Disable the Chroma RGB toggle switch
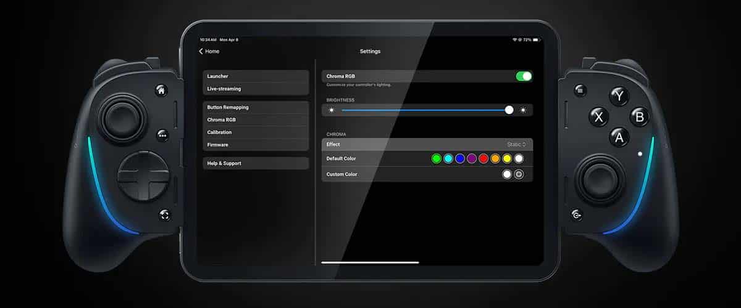 pyautogui.click(x=523, y=76)
